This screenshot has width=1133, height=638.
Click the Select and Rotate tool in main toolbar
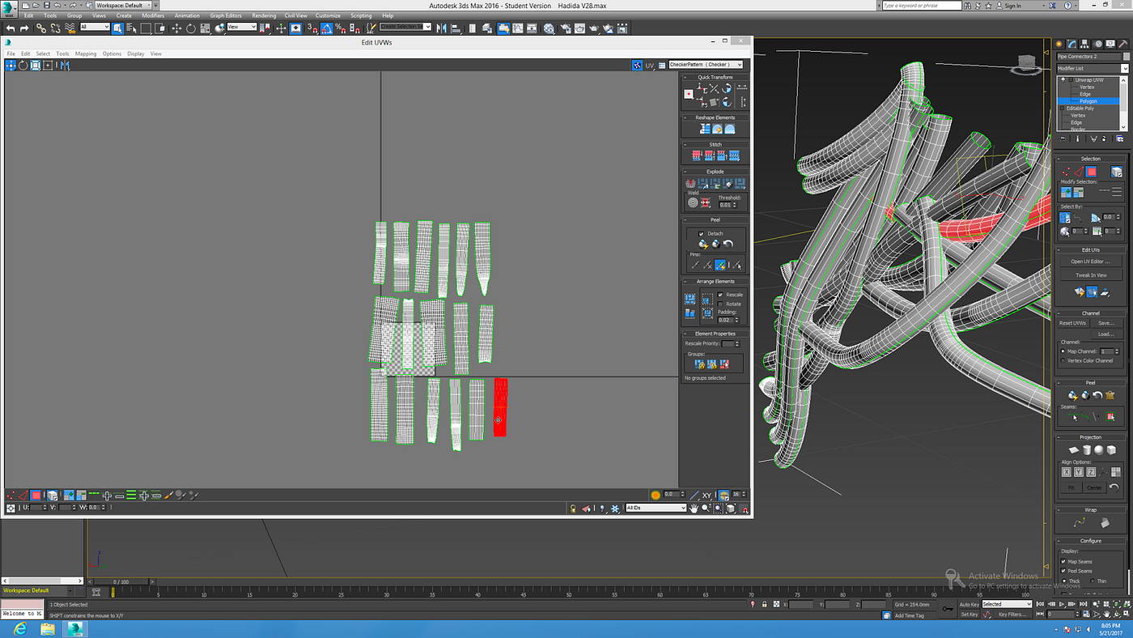[191, 28]
